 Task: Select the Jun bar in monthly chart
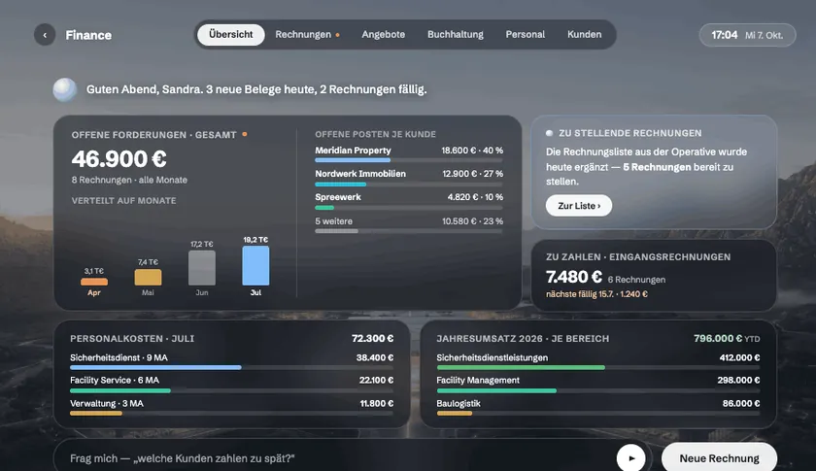(x=202, y=267)
